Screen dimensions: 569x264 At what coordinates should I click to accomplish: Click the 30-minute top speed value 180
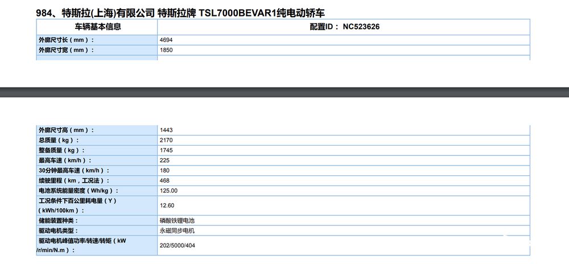pos(165,171)
